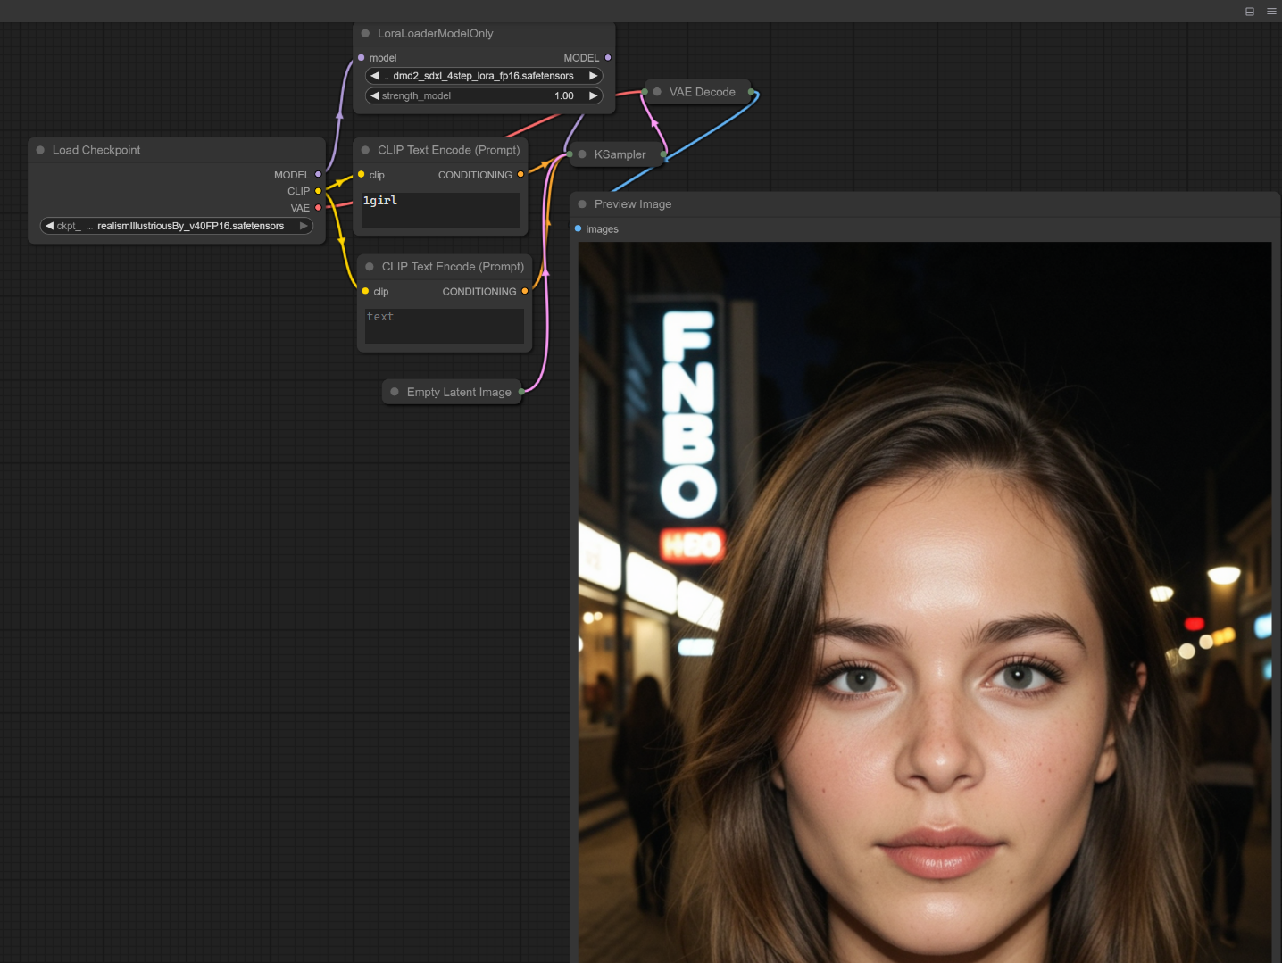Expand the collapsed Empty Latent Image node
Viewport: 1282px width, 963px height.
395,392
